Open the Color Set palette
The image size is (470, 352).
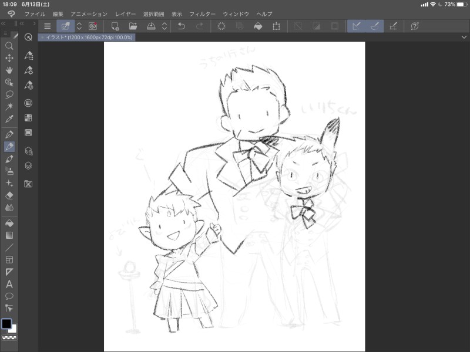coord(28,118)
